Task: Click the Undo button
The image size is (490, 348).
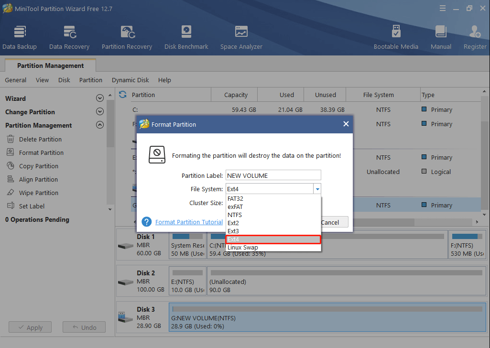Action: [x=84, y=327]
